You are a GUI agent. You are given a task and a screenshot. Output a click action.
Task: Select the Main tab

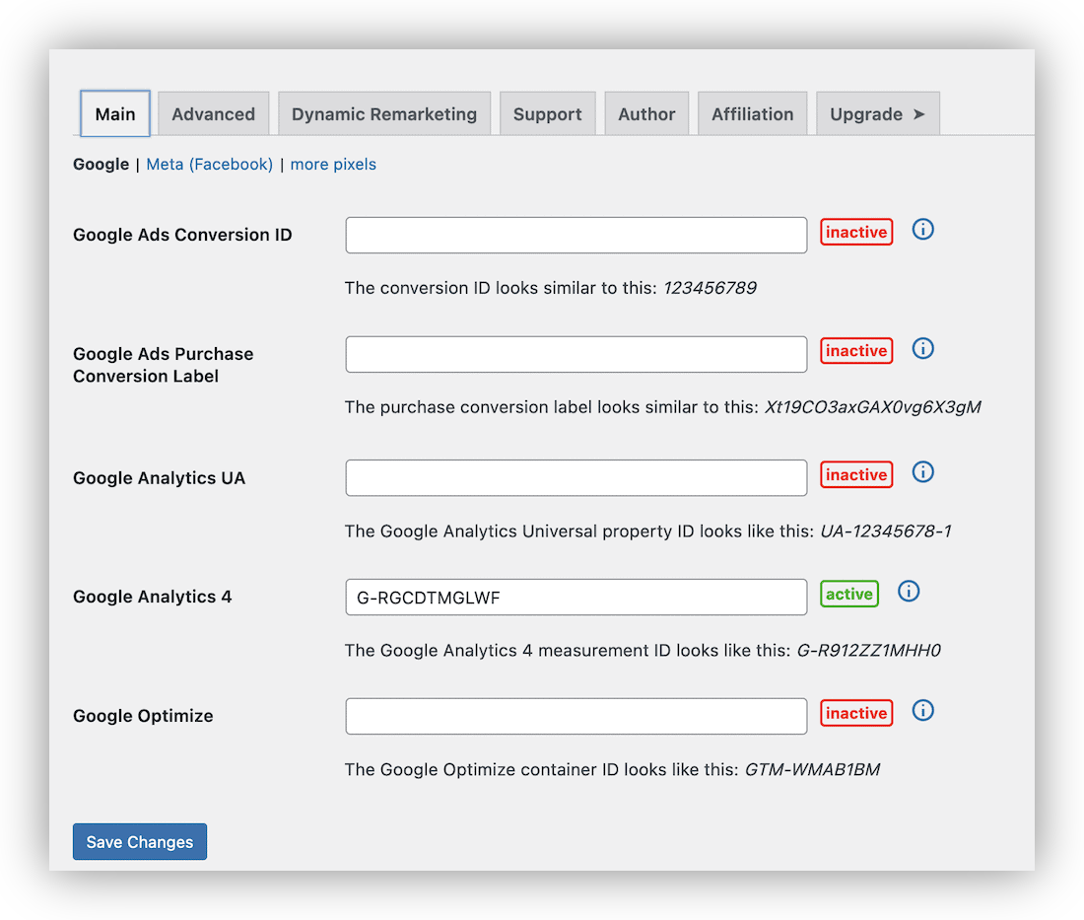click(115, 114)
